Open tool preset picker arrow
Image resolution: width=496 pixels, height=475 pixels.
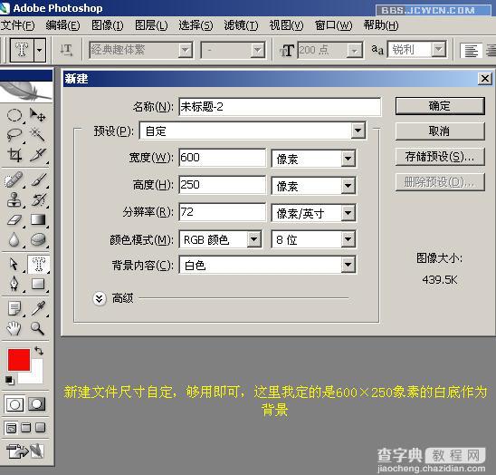[x=40, y=50]
